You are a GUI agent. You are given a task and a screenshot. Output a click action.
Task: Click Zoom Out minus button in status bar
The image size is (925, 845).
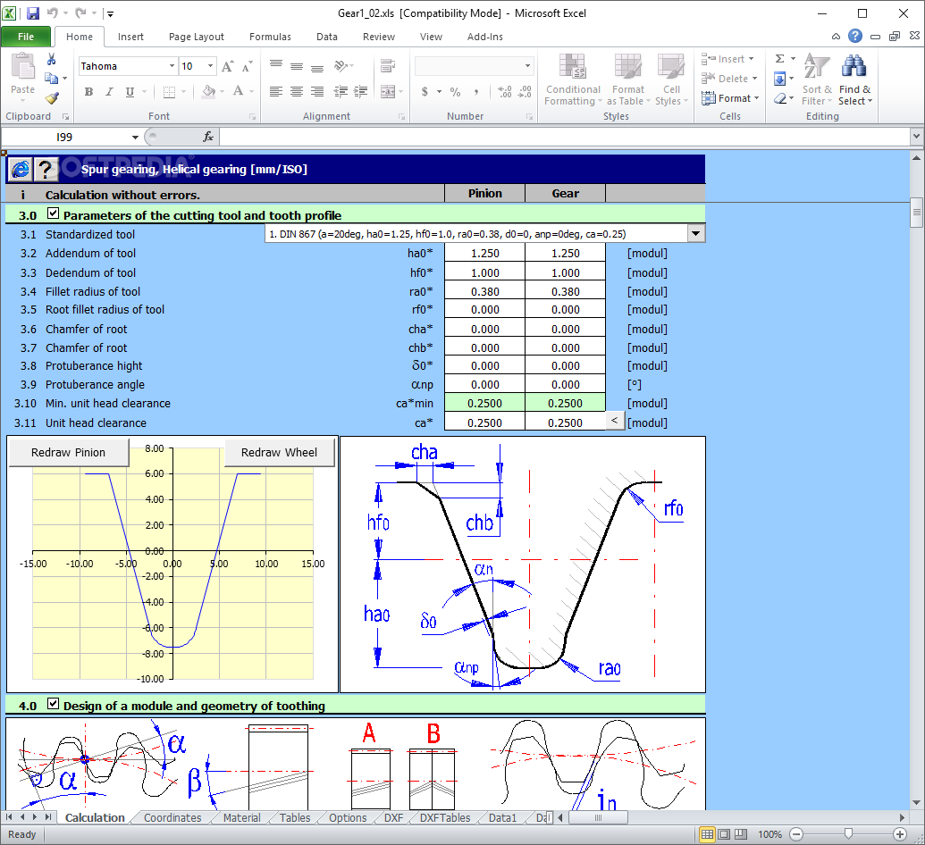click(796, 833)
